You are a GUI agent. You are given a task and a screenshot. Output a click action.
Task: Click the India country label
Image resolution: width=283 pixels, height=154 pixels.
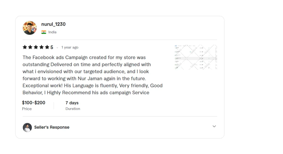(52, 32)
